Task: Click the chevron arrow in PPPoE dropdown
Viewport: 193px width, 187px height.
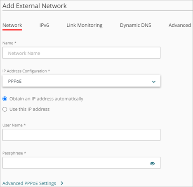Action: pyautogui.click(x=154, y=82)
